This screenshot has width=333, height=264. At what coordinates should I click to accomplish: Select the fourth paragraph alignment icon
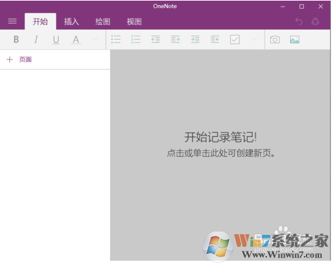tap(215, 40)
